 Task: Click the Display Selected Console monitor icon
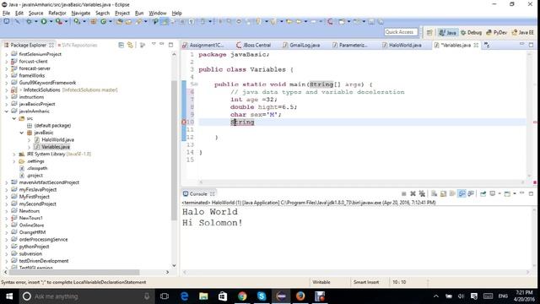[493, 193]
